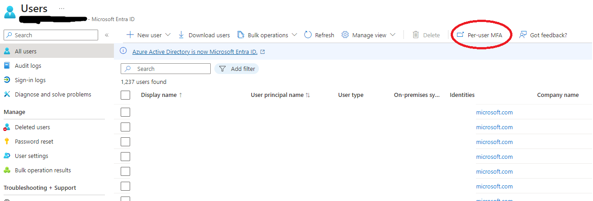Check the fifth user row checkbox

click(x=126, y=171)
